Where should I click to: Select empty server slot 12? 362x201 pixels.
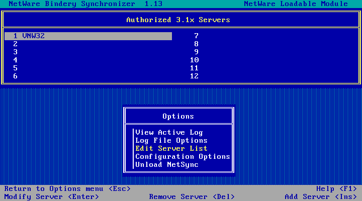pyautogui.click(x=269, y=76)
